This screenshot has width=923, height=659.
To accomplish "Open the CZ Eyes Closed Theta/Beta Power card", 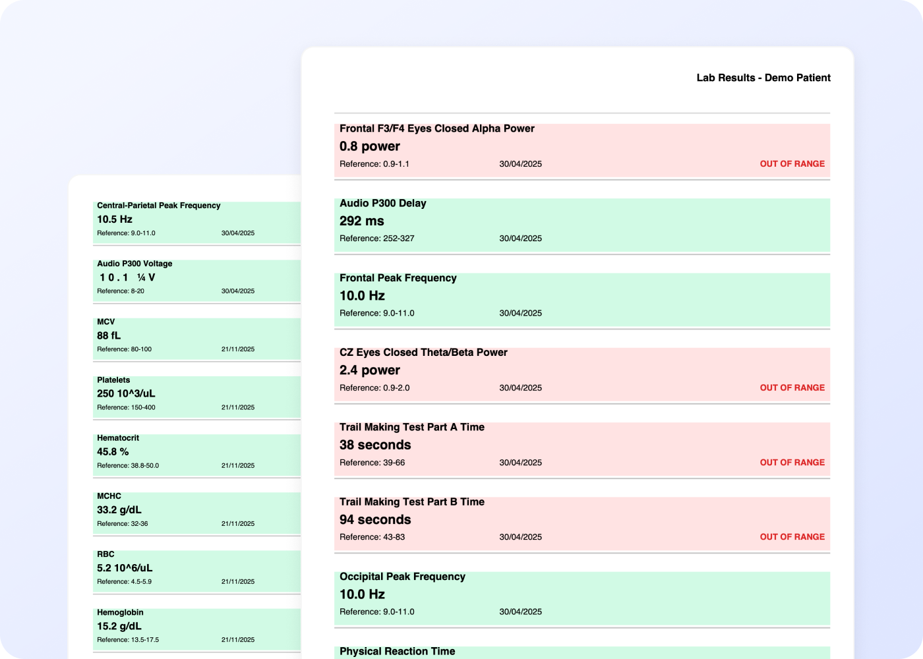I will [x=582, y=374].
